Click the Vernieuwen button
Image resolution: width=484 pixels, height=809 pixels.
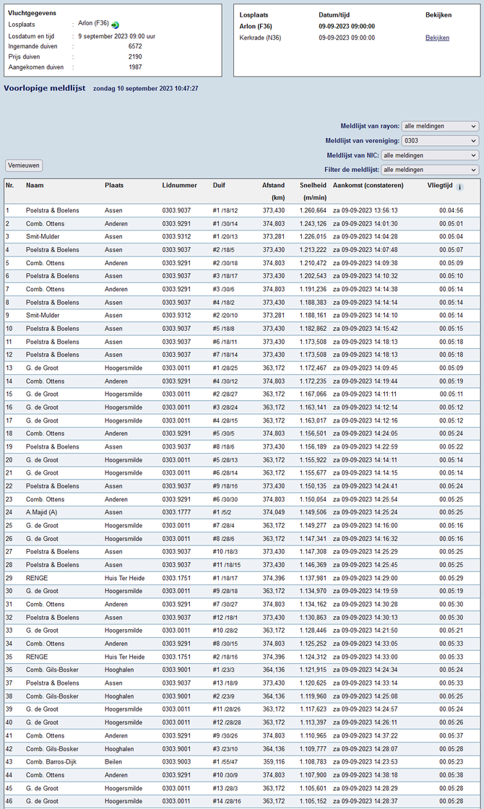tap(24, 165)
